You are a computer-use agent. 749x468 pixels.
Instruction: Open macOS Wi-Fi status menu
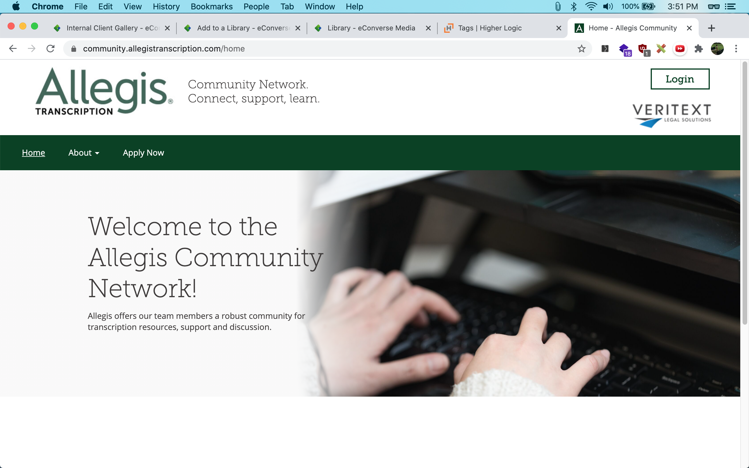(x=590, y=6)
